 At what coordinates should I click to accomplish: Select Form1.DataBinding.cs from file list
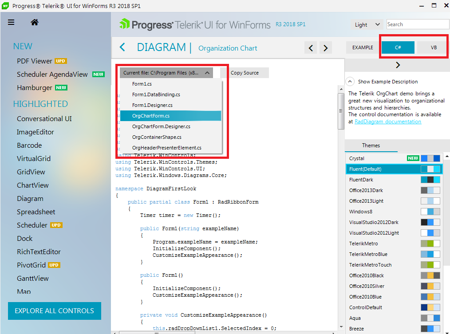point(171,94)
